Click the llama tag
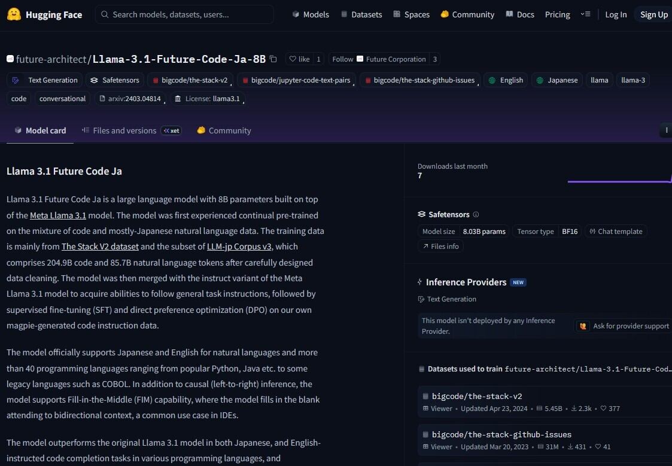Viewport: 672px width, 466px height. (599, 80)
